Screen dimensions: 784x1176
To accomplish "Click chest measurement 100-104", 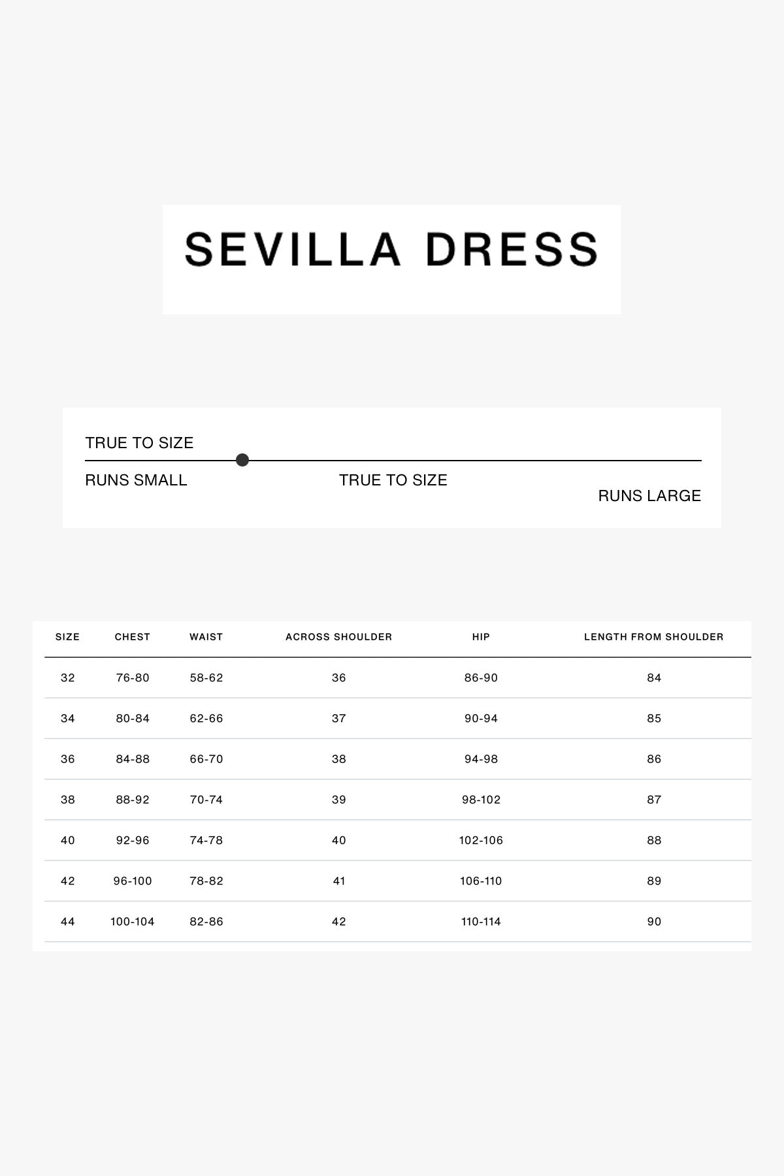I will click(133, 922).
